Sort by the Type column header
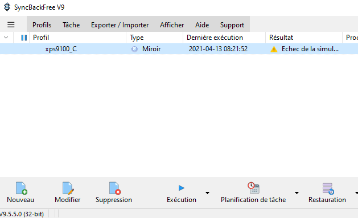Image resolution: width=358 pixels, height=218 pixels. point(155,38)
